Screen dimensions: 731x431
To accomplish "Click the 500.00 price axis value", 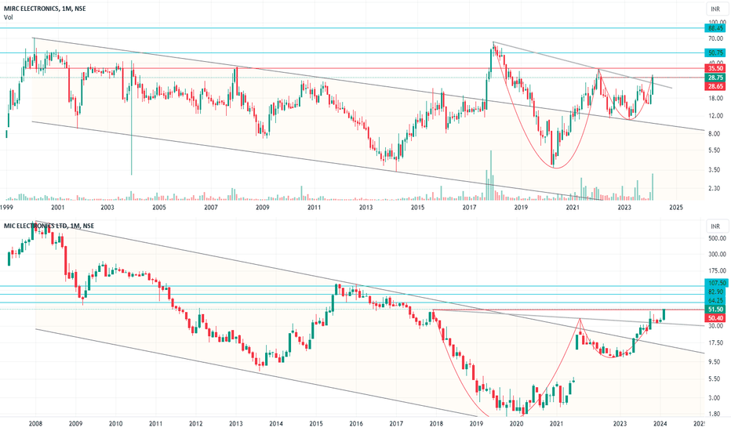I will pos(717,238).
